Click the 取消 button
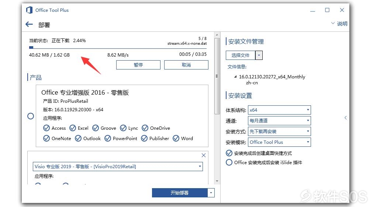 (x=186, y=65)
